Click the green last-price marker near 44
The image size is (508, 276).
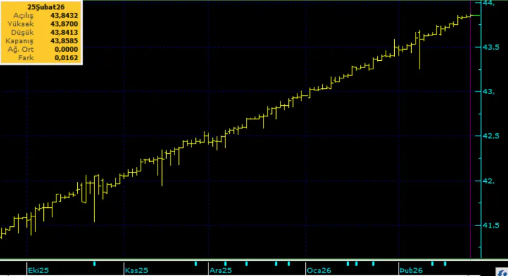475,15
